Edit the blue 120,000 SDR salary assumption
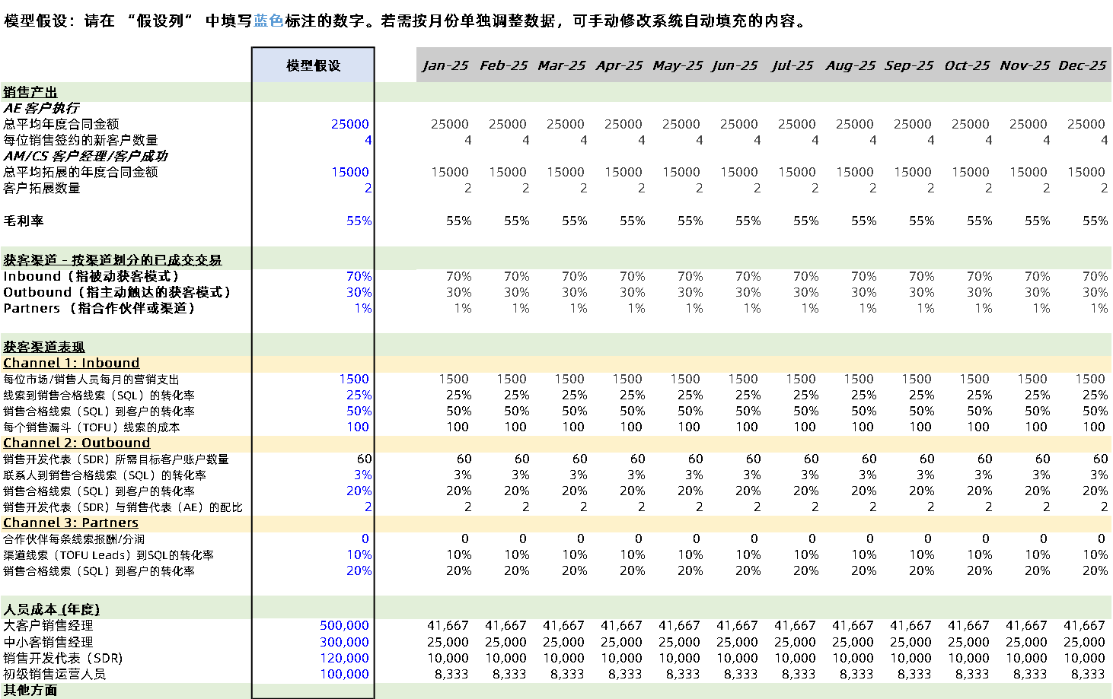Screen dimensions: 1113x699 (344, 658)
